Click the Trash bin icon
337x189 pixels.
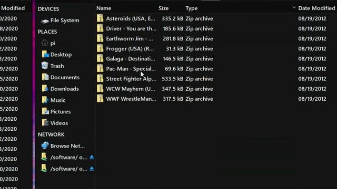(x=45, y=66)
